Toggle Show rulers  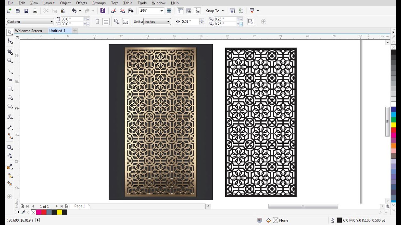pyautogui.click(x=180, y=11)
